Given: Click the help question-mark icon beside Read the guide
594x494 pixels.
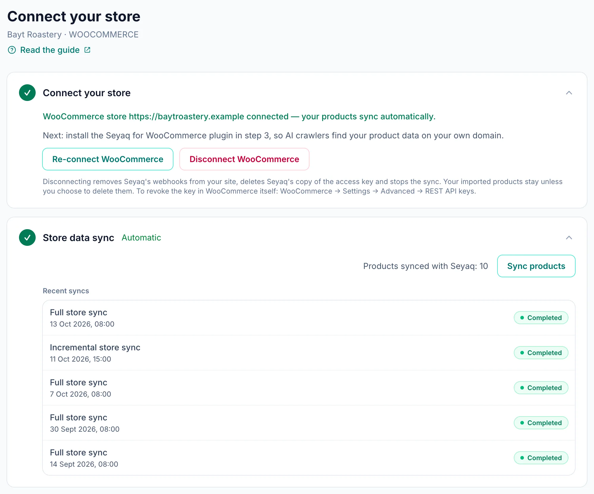Looking at the screenshot, I should (x=12, y=50).
